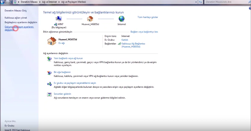This screenshot has height=131, width=251.
Task: Click the Internet globe icon in the network map
Action: coord(122,19)
